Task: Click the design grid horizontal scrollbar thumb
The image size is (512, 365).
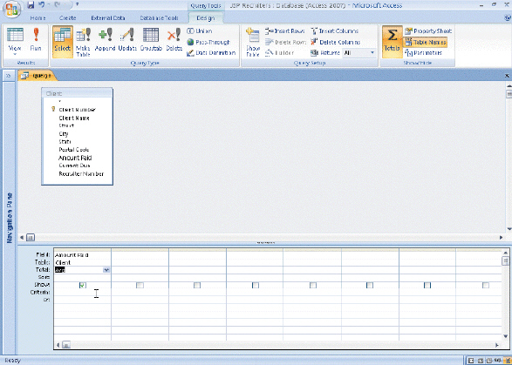Action: (66, 345)
